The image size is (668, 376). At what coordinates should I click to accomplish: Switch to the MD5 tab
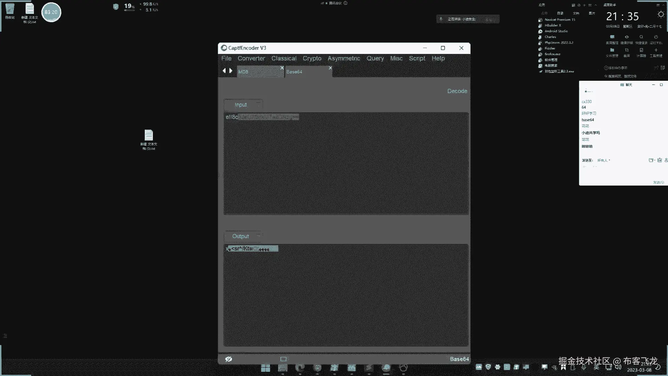(x=257, y=72)
